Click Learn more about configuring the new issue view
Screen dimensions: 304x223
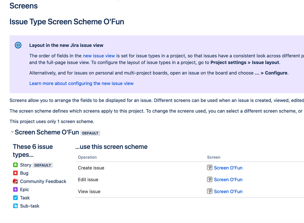(81, 83)
